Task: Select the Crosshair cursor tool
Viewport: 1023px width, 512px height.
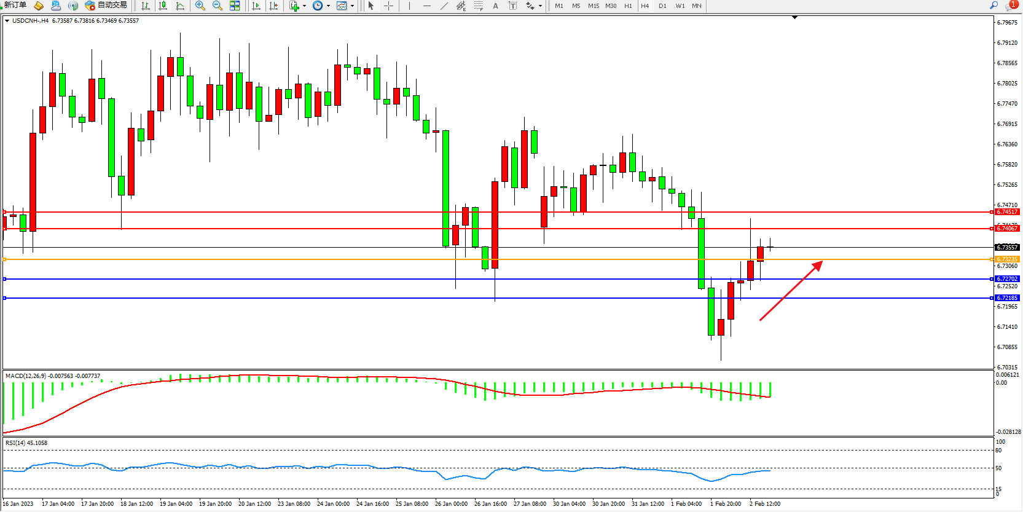Action: coord(389,6)
